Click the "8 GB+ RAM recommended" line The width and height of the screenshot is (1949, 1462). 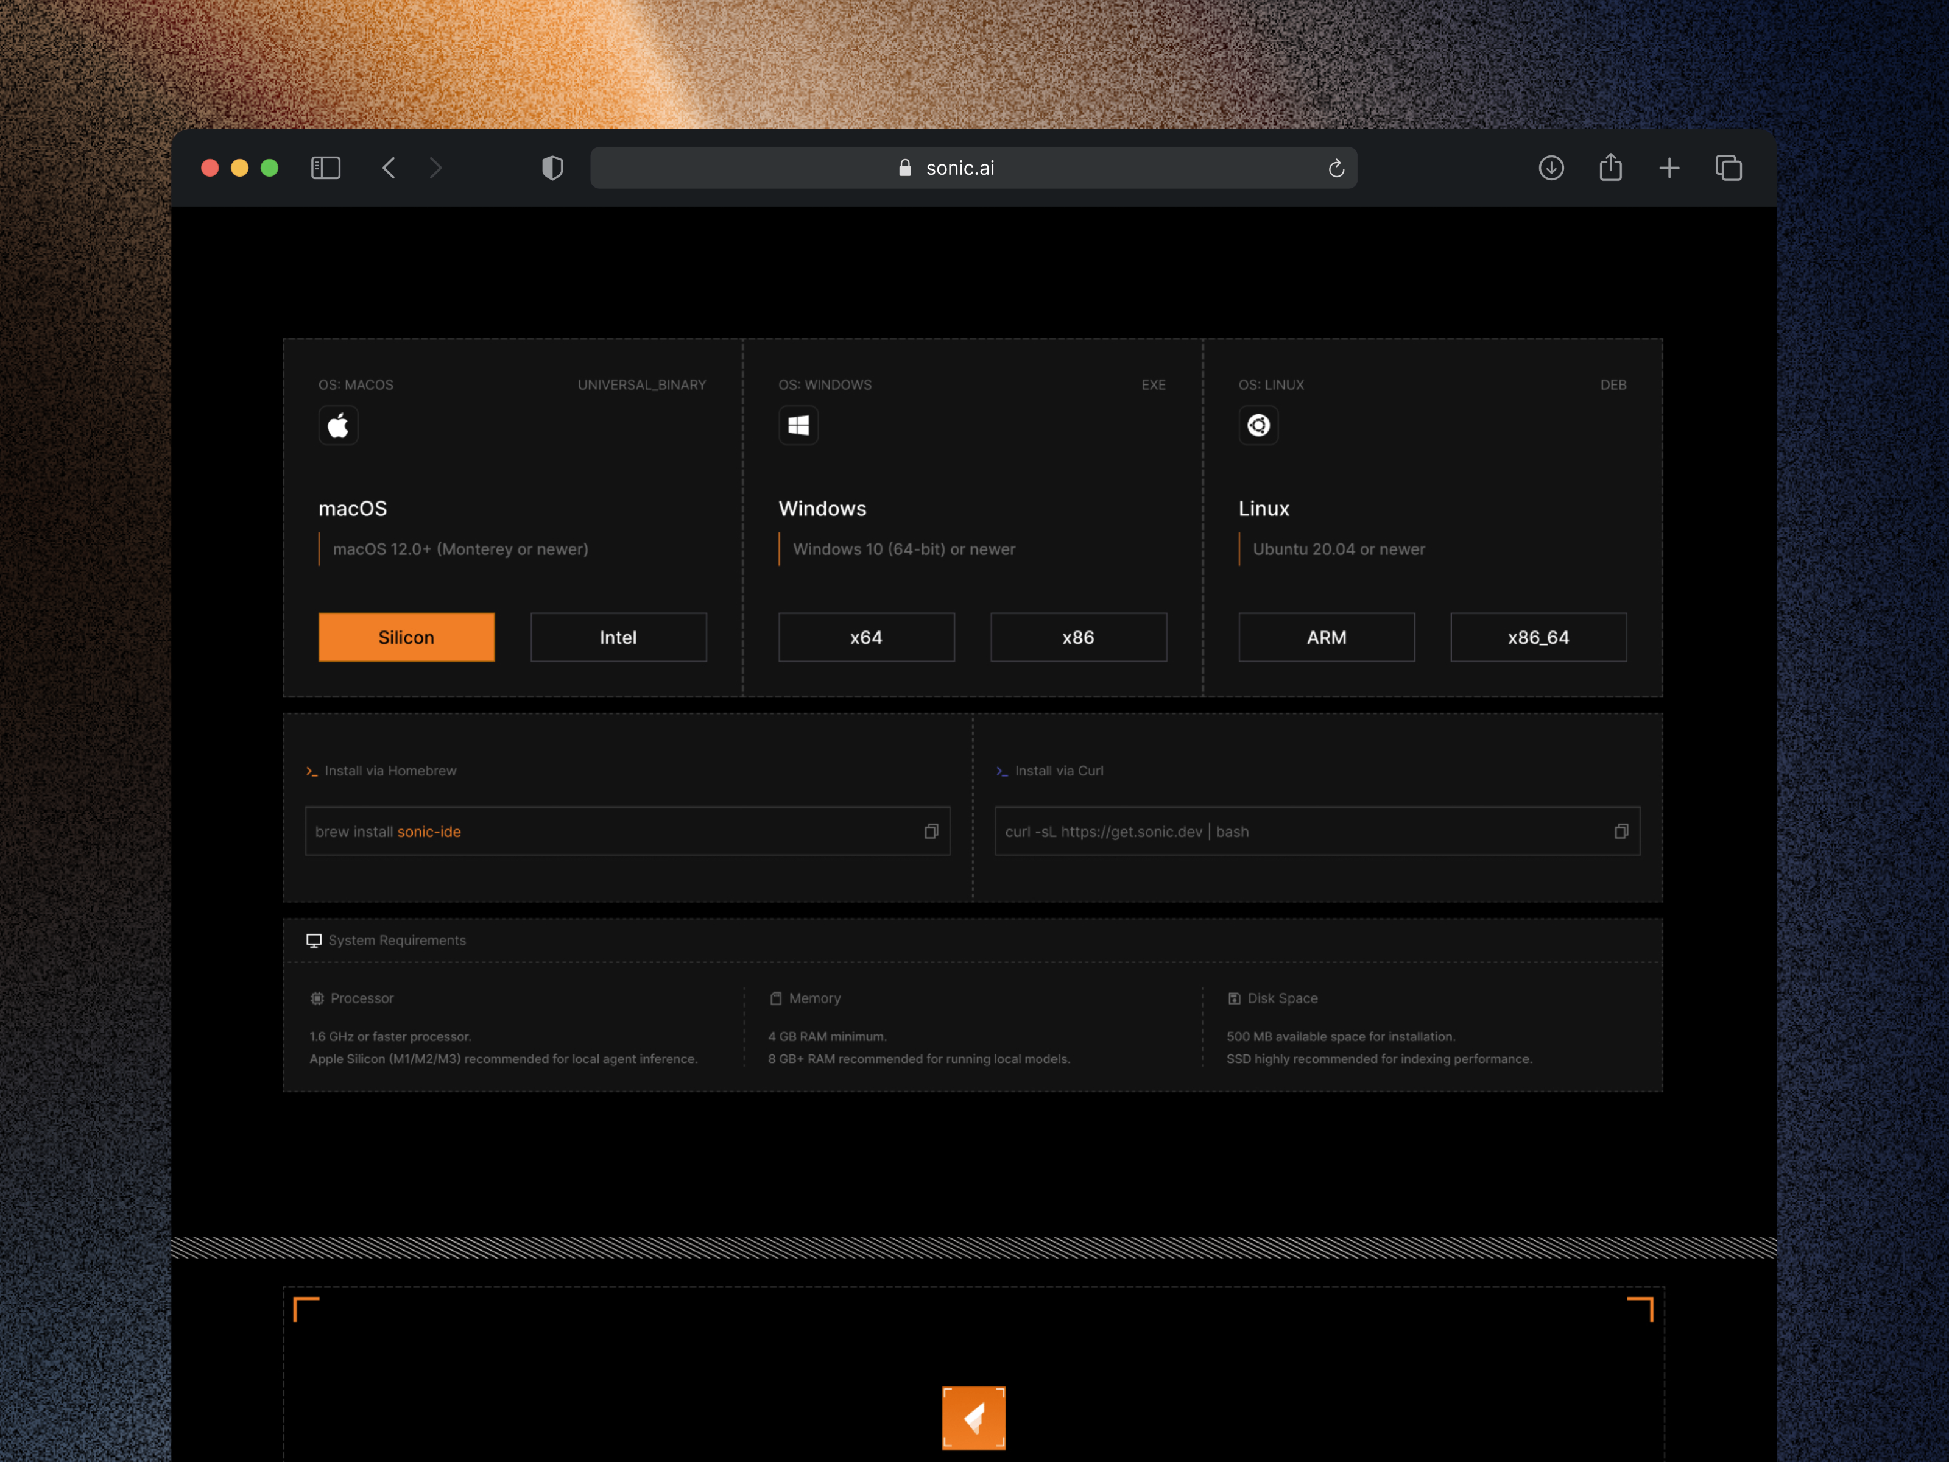coord(919,1058)
